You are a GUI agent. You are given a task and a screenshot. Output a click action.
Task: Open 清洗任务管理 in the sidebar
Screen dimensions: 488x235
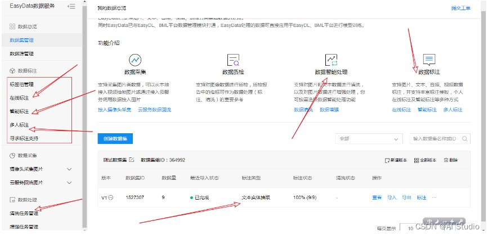point(24,214)
